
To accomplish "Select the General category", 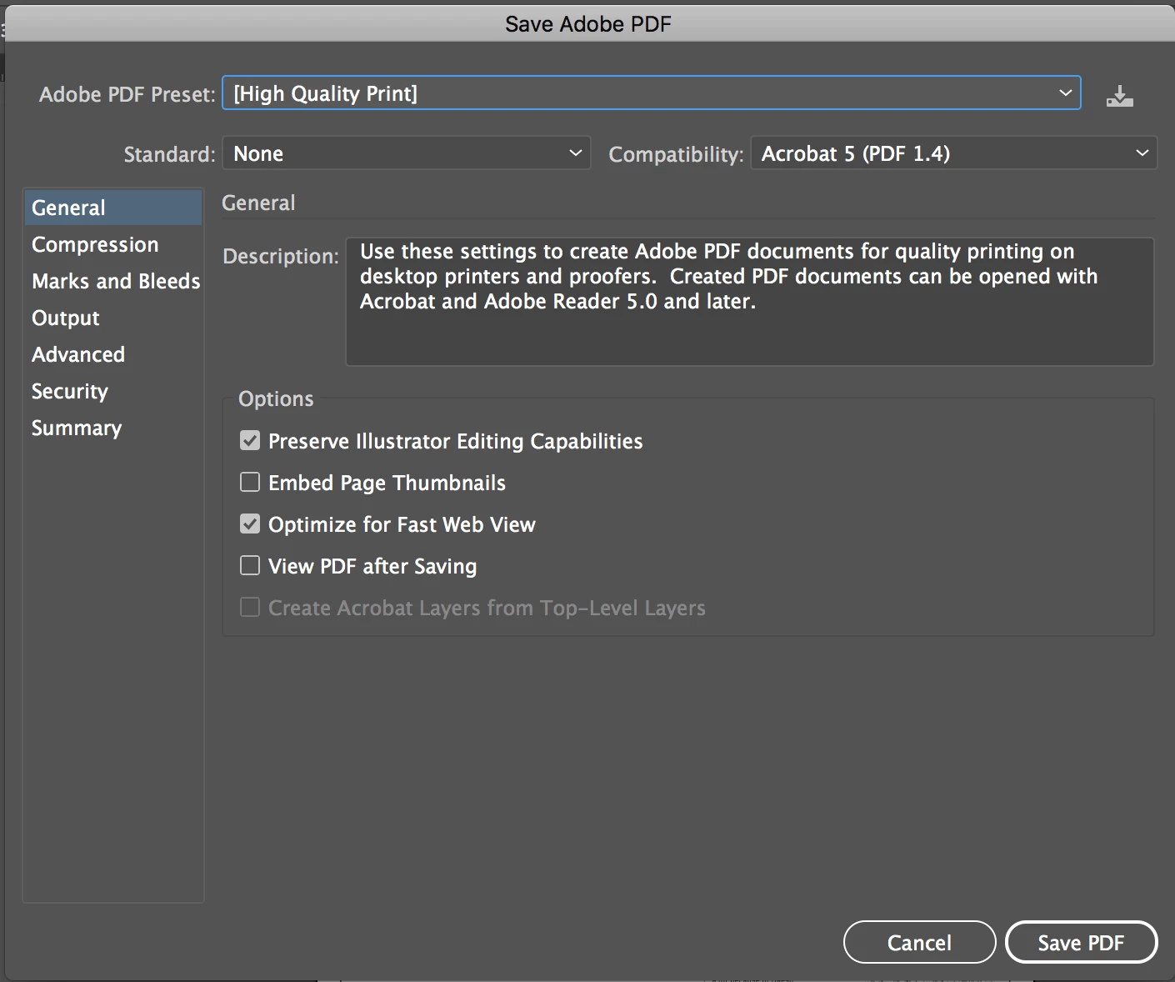I will click(112, 208).
